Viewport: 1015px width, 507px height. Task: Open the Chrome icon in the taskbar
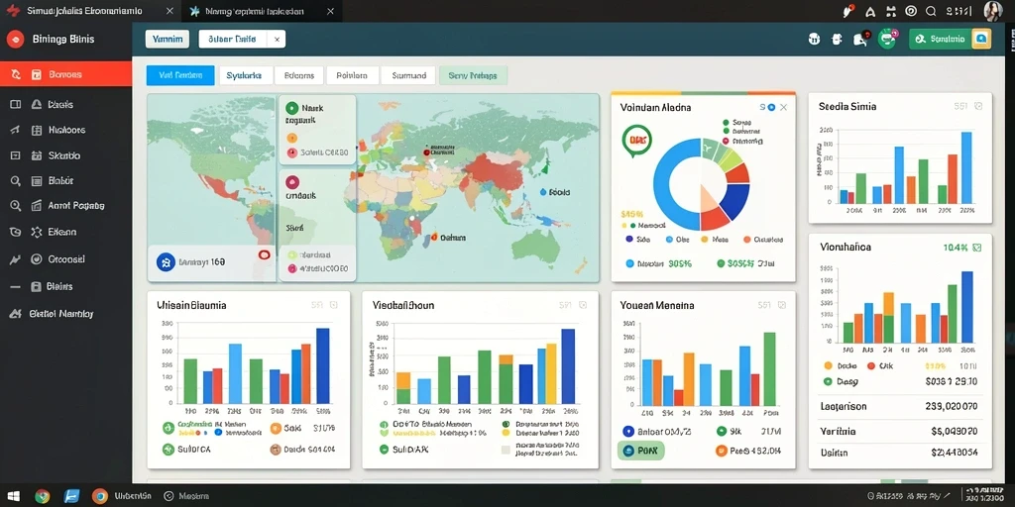(x=42, y=496)
